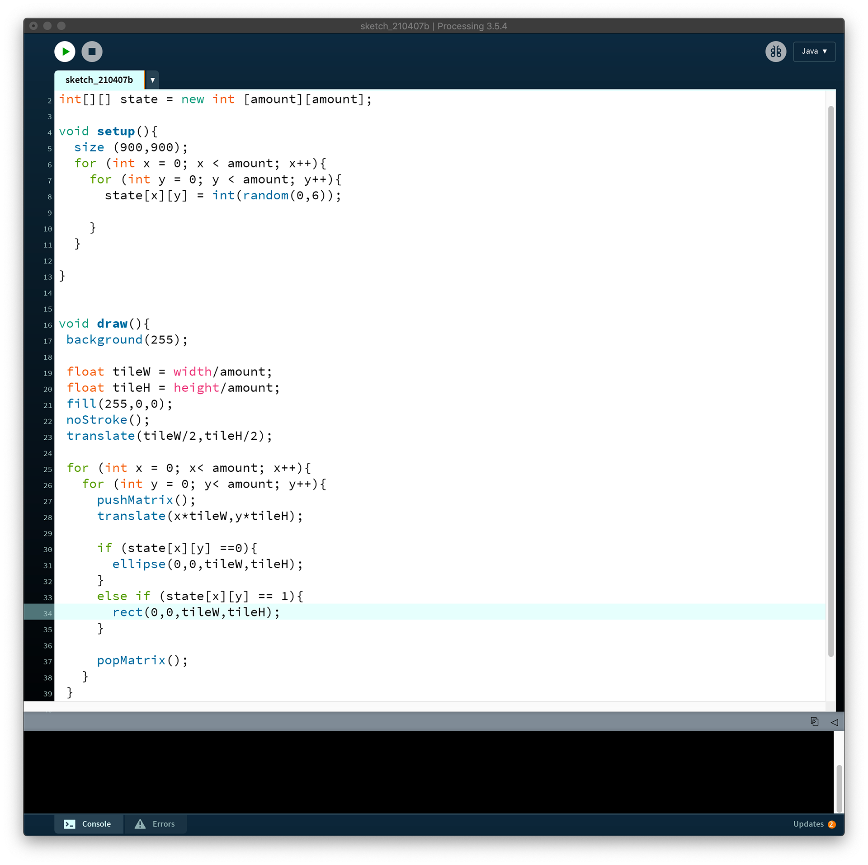Open the tab options arrow menu

click(152, 80)
